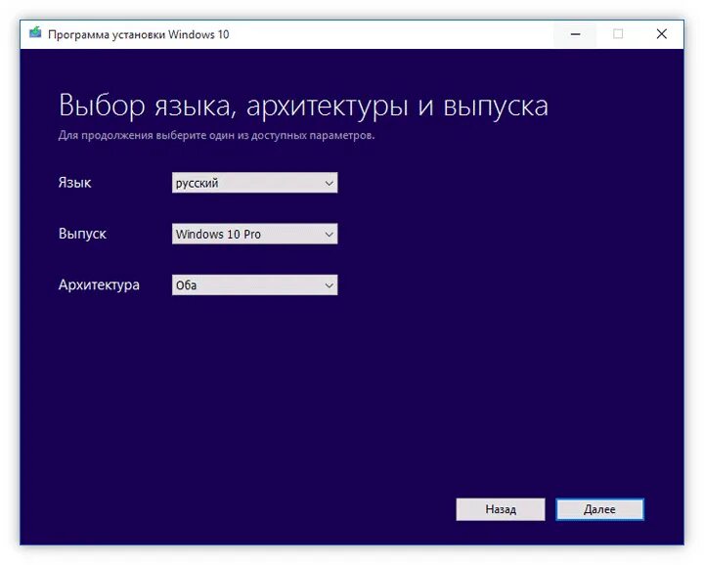
Task: Click the heading Выбор языка, архитектуры и выпуска
Action: point(303,106)
